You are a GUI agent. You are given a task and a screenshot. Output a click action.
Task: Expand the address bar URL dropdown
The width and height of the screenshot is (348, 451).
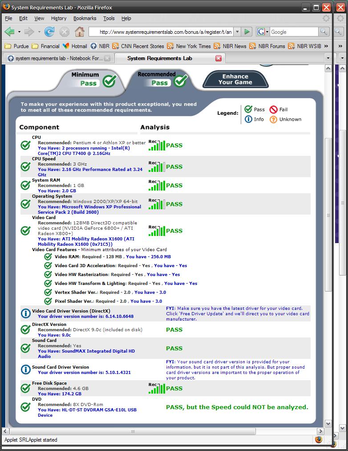tap(237, 32)
